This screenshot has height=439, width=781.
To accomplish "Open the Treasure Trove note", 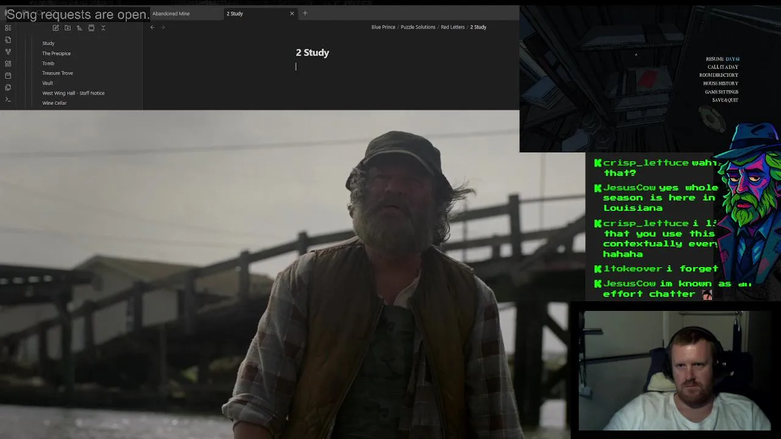I will (57, 73).
